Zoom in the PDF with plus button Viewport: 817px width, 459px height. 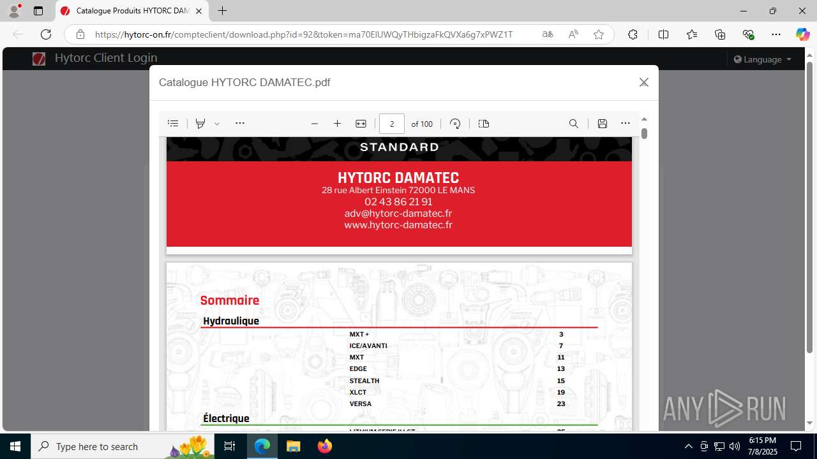coord(338,124)
